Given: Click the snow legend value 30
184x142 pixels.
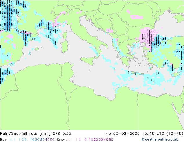Looking at the screenshot, I should click(101, 140).
